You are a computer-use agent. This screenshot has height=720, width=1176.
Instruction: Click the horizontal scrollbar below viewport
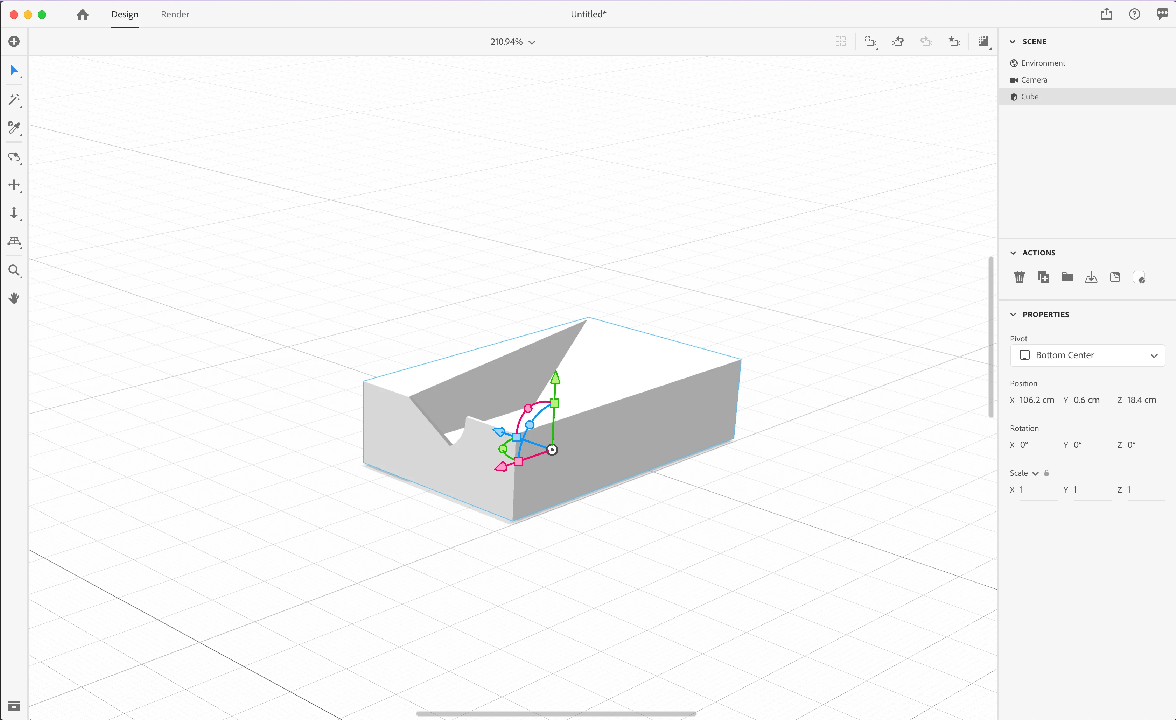[555, 714]
